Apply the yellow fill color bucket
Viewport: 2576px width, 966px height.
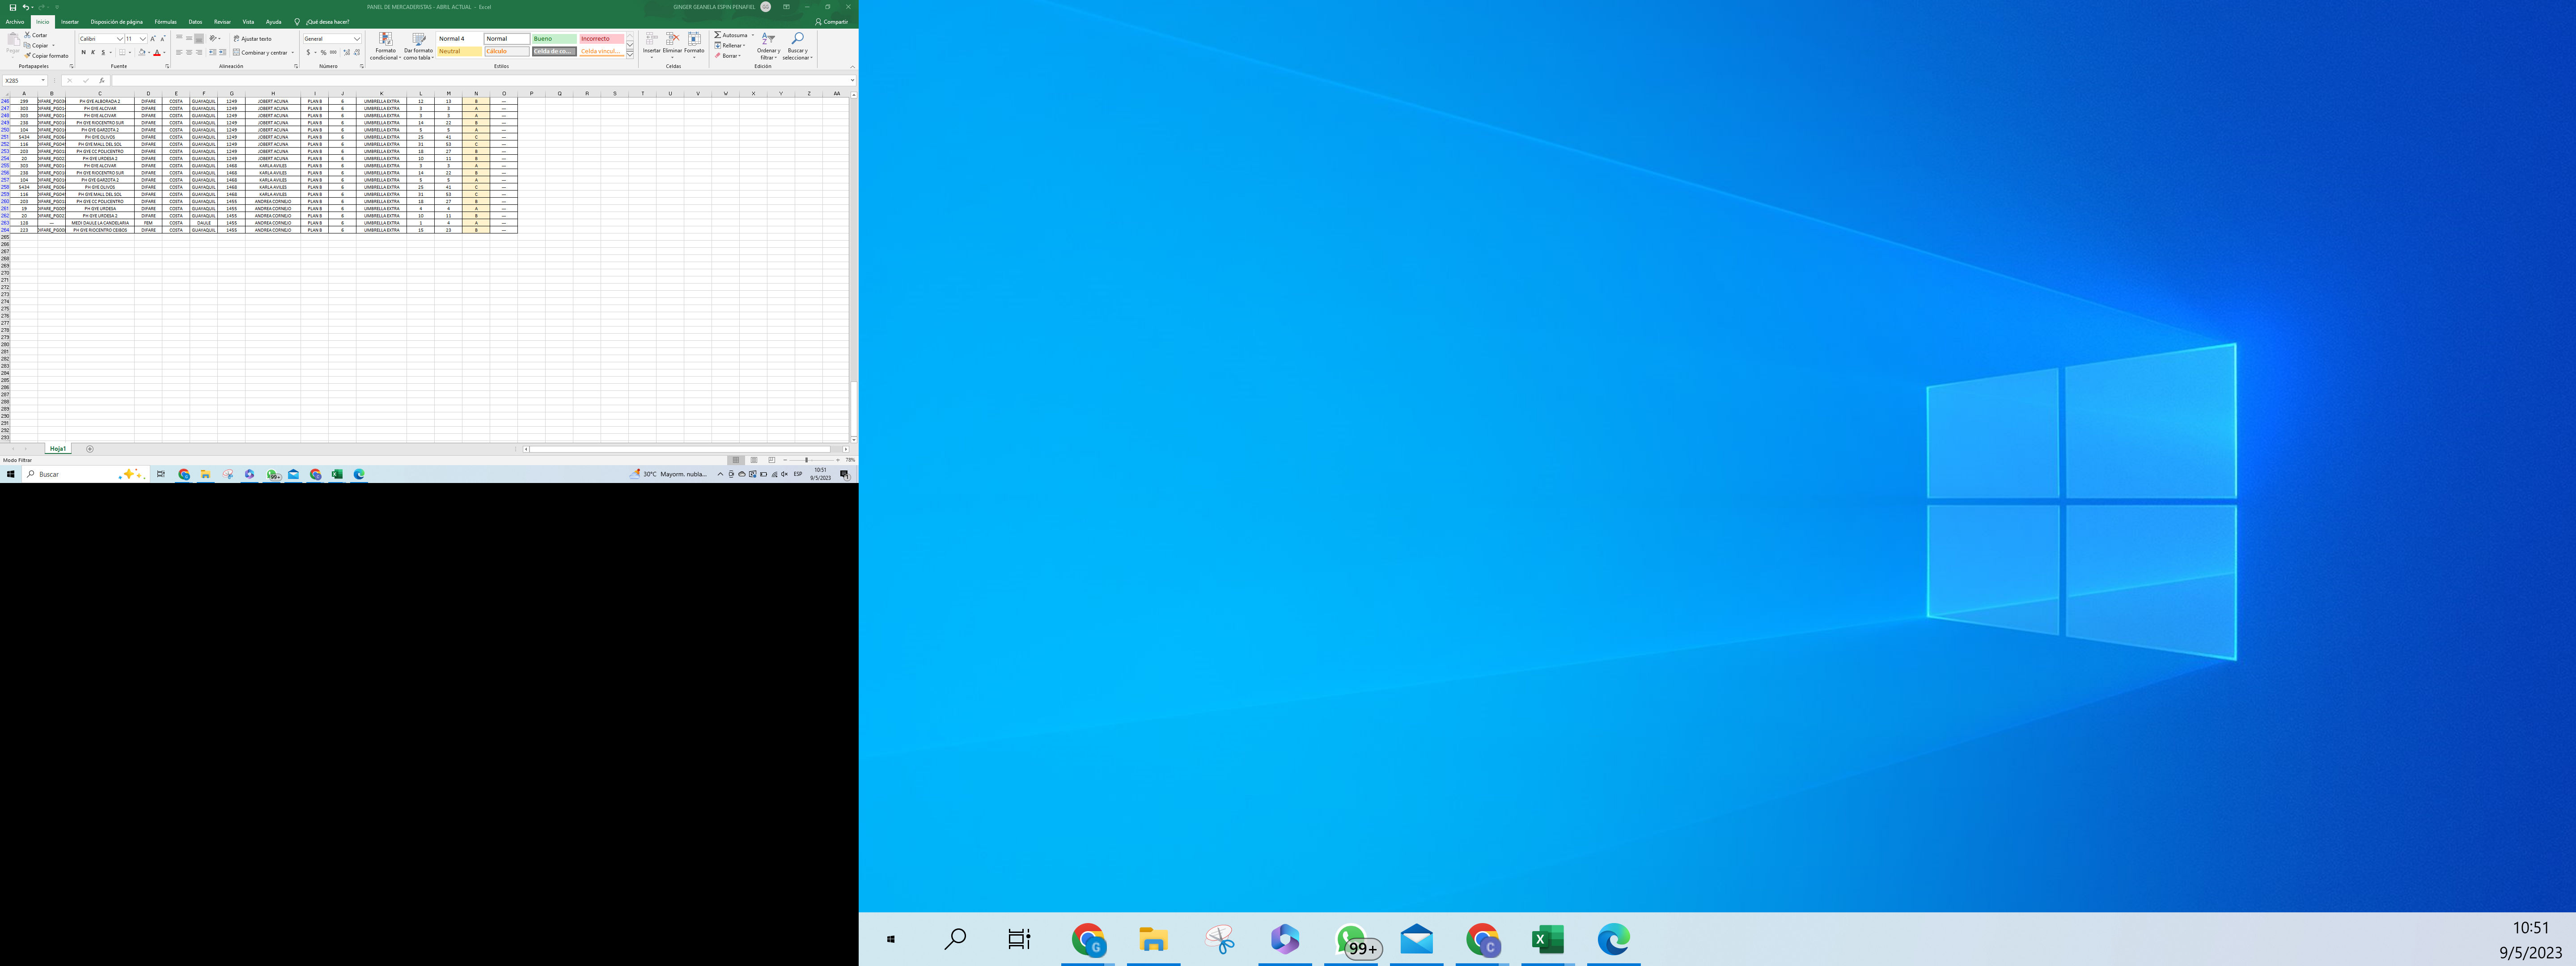[x=142, y=52]
